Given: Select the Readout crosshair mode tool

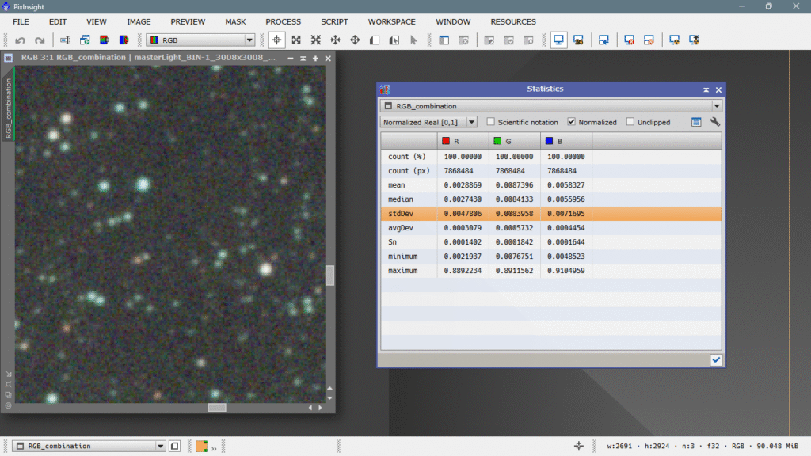Looking at the screenshot, I should click(x=276, y=40).
